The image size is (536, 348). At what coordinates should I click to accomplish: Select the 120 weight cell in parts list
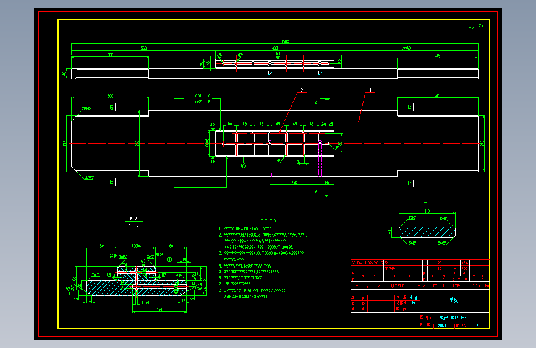(x=464, y=268)
